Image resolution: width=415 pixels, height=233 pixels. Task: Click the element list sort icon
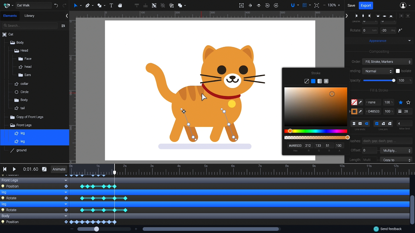(x=63, y=26)
